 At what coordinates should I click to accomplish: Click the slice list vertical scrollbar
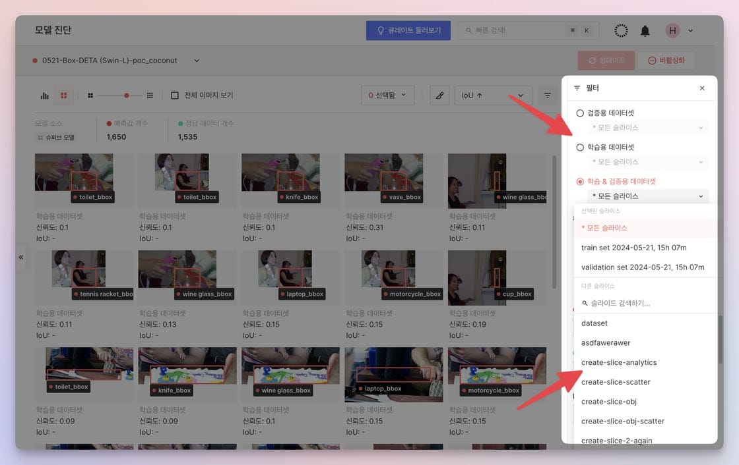(x=720, y=339)
